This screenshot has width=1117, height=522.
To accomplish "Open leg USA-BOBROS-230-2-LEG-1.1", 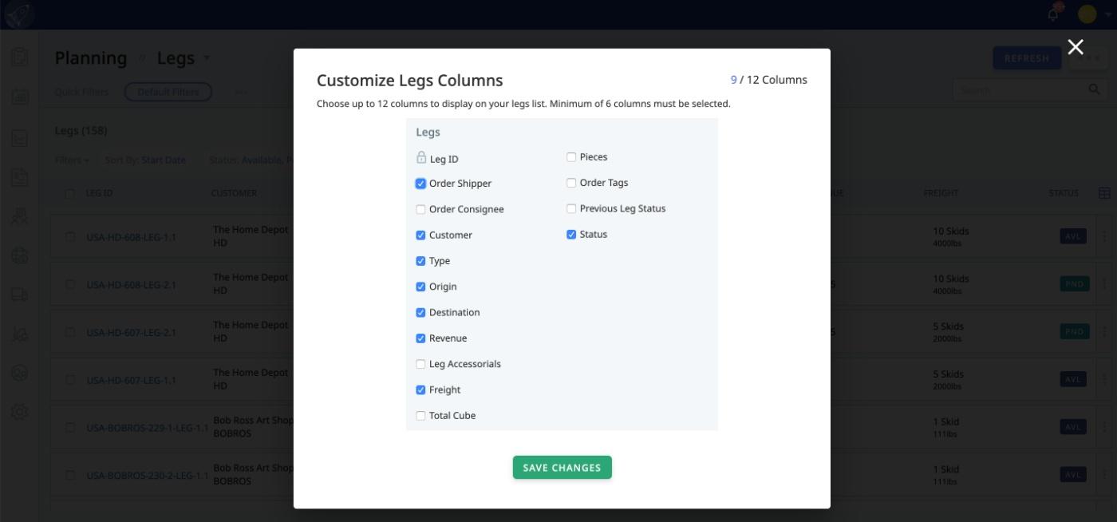I will click(x=148, y=476).
